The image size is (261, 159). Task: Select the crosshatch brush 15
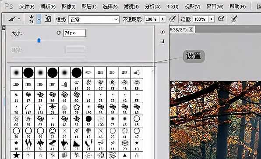pos(88,133)
